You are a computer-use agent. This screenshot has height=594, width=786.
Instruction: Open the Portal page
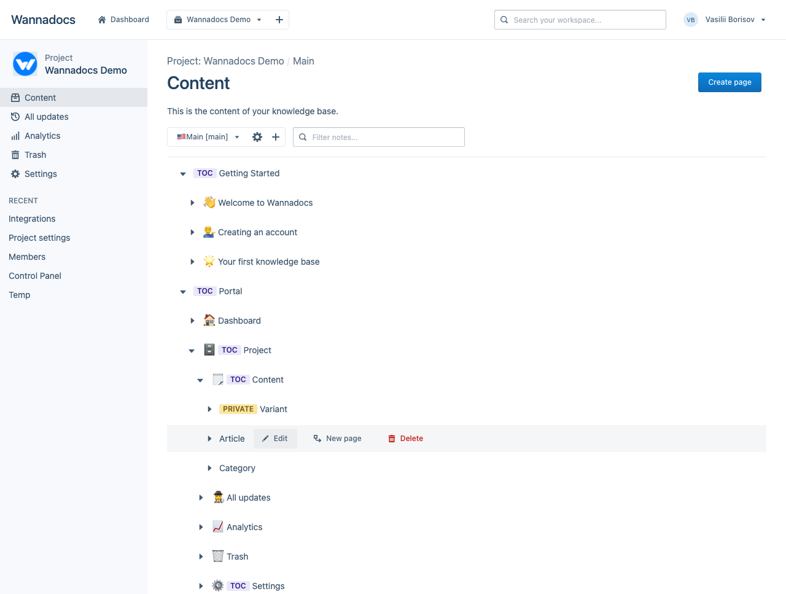click(230, 291)
